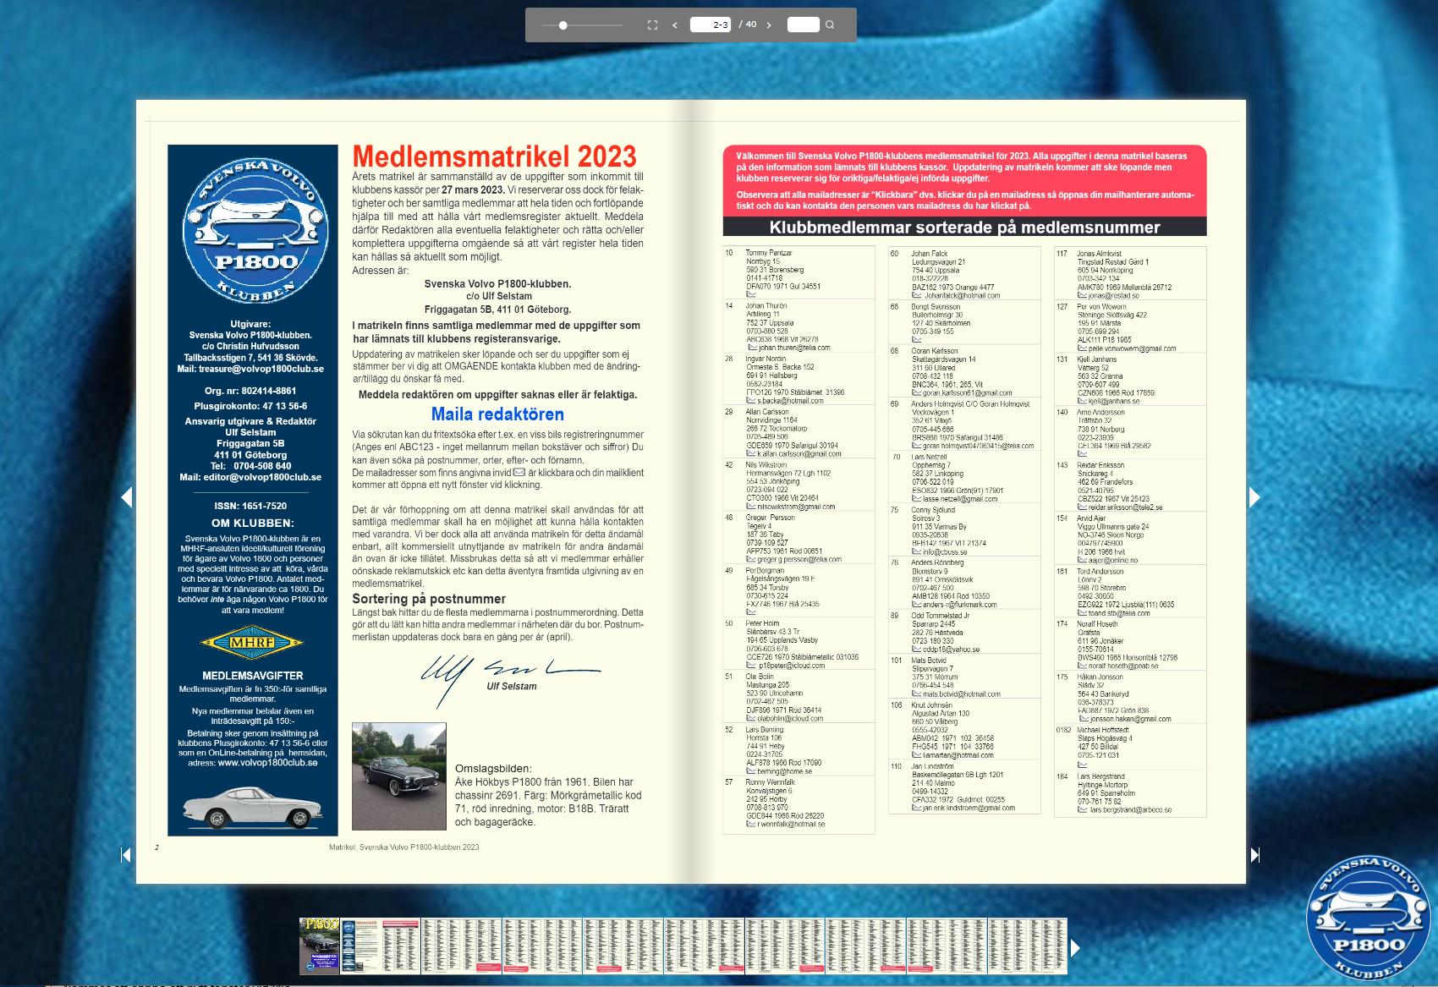This screenshot has width=1438, height=987.
Task: Flip to next spread with right side arrow
Action: [1254, 497]
